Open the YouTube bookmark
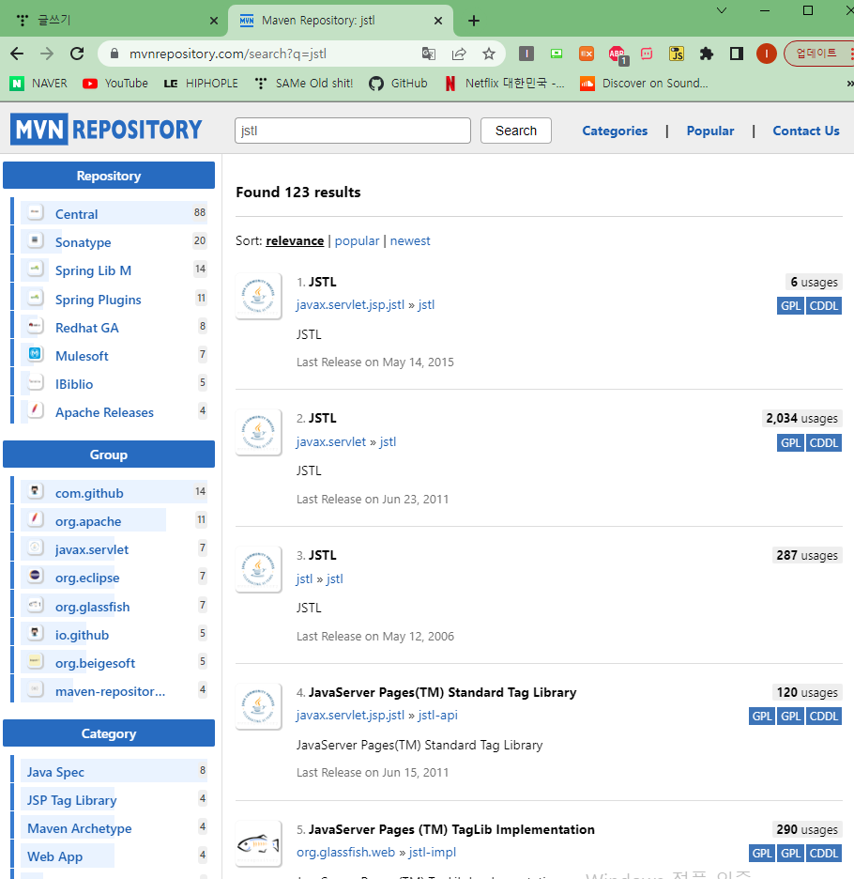Screen dimensions: 854x879 [115, 84]
